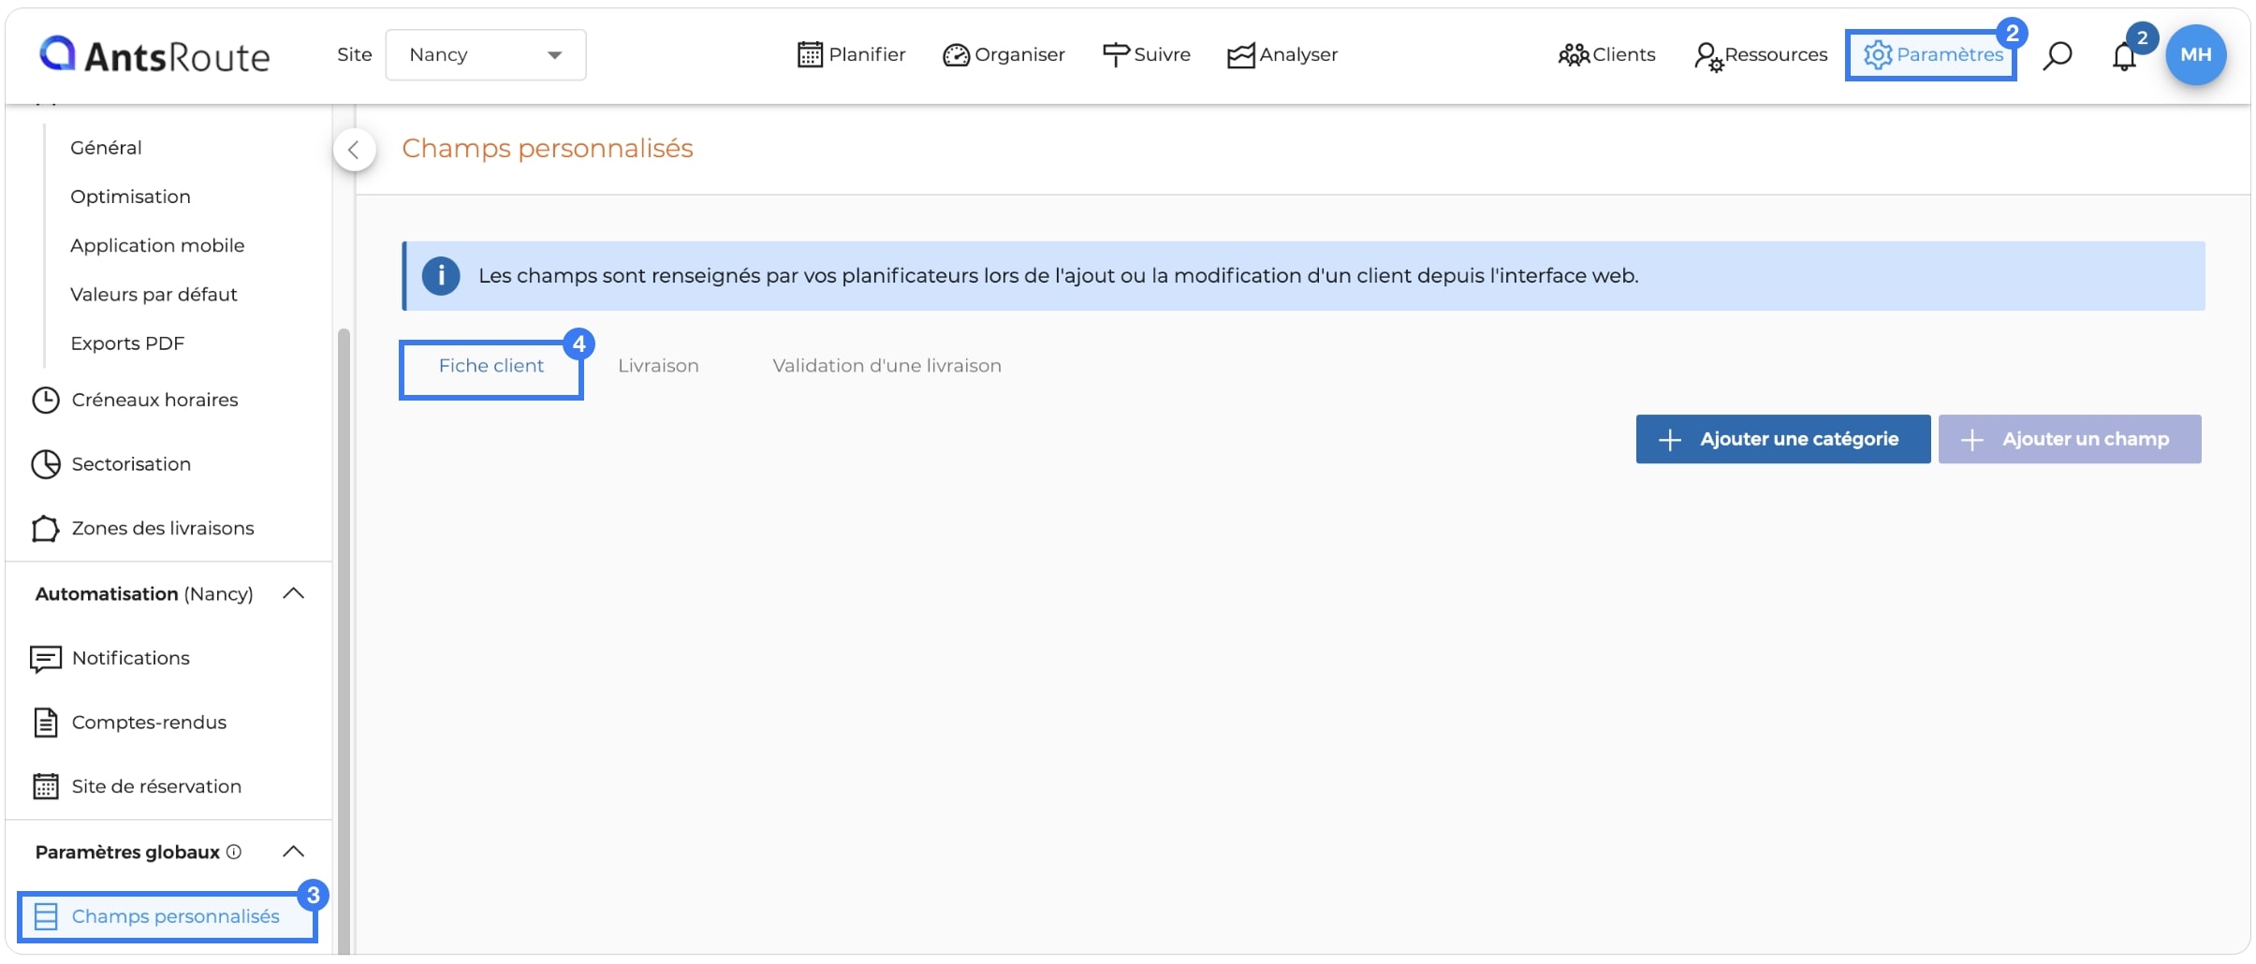Open the search magnifier icon

pyautogui.click(x=2057, y=55)
